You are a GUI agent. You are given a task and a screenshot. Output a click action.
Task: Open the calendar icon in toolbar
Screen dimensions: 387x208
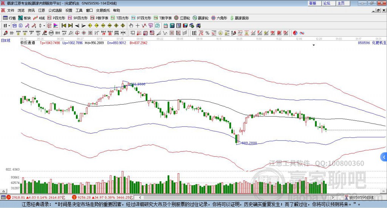click(166, 26)
